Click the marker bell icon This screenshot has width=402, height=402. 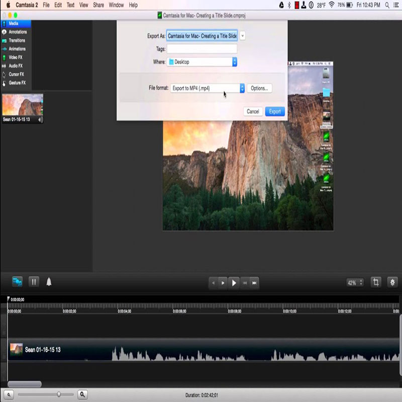49,282
